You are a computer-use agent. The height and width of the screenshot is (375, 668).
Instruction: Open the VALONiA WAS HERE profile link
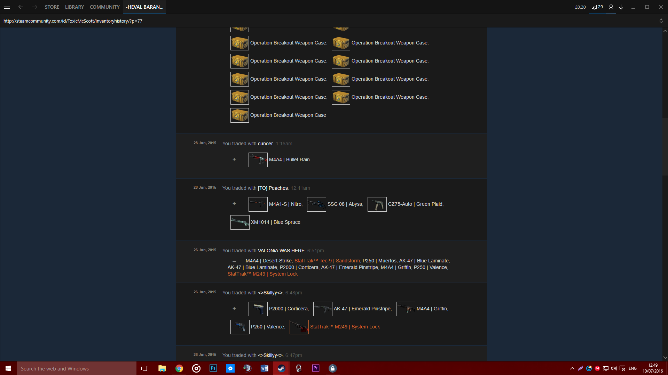tap(281, 251)
